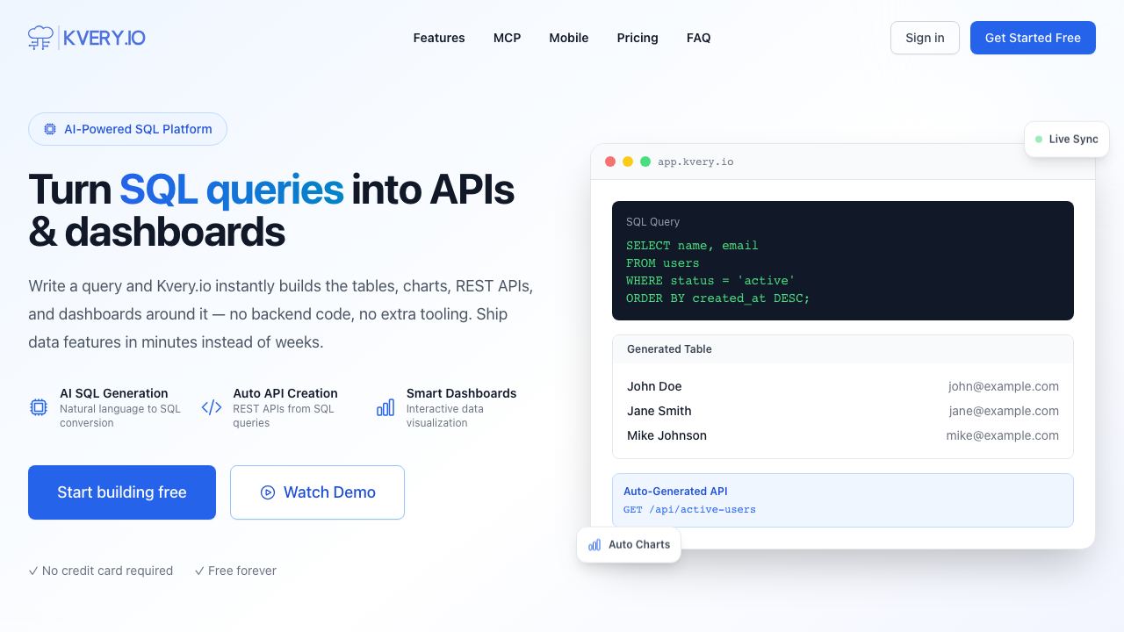Click the No credit card required text
This screenshot has height=632, width=1124.
click(107, 571)
